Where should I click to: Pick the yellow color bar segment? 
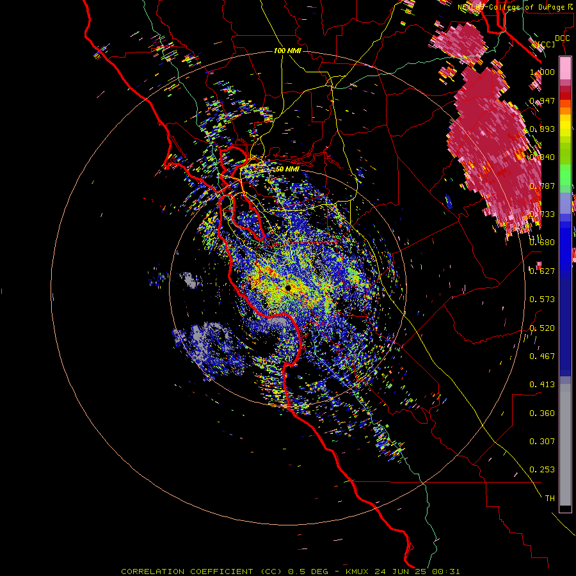coord(565,125)
